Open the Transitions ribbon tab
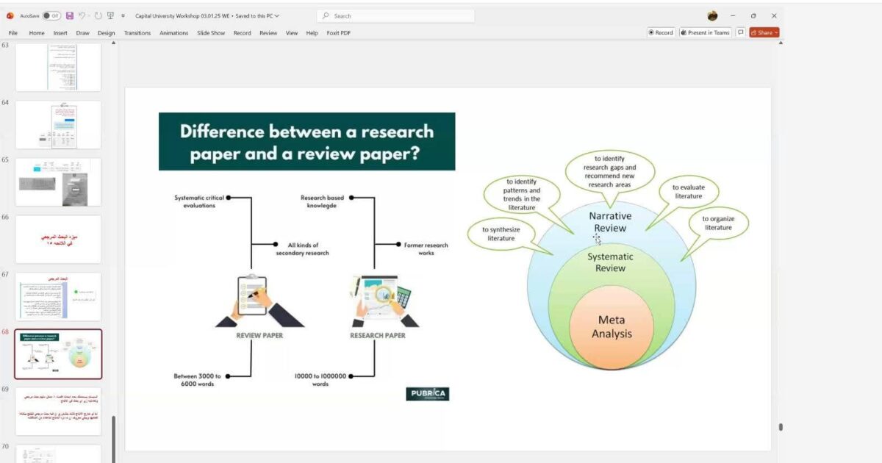Image resolution: width=882 pixels, height=463 pixels. pos(137,33)
